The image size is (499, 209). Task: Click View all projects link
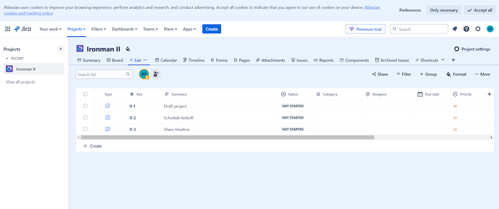click(x=21, y=82)
